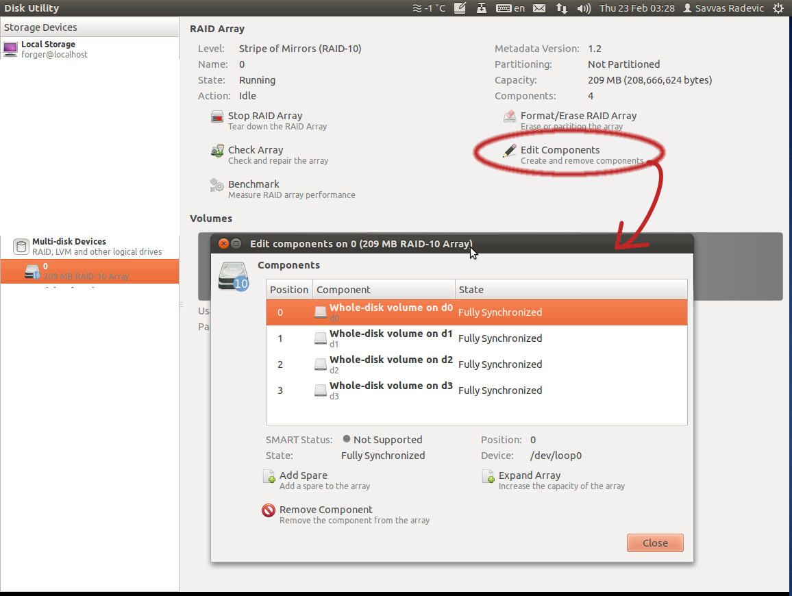Sort by the Position column header

click(x=289, y=290)
